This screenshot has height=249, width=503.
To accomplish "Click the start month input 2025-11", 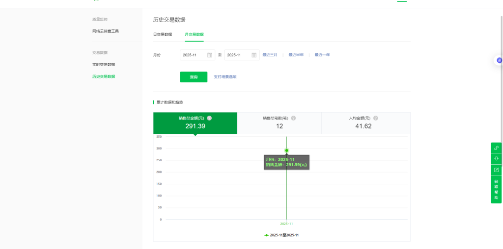I will (x=197, y=55).
